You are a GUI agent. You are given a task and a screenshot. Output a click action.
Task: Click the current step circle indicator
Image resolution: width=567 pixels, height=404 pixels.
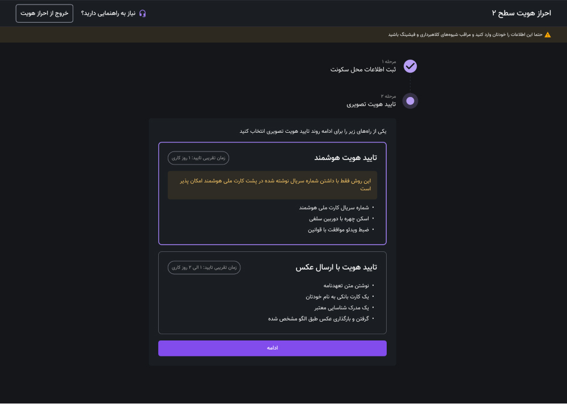pyautogui.click(x=411, y=101)
